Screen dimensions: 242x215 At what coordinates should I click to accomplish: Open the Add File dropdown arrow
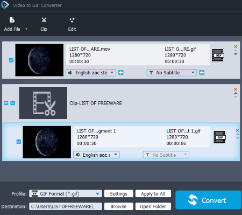point(26,29)
